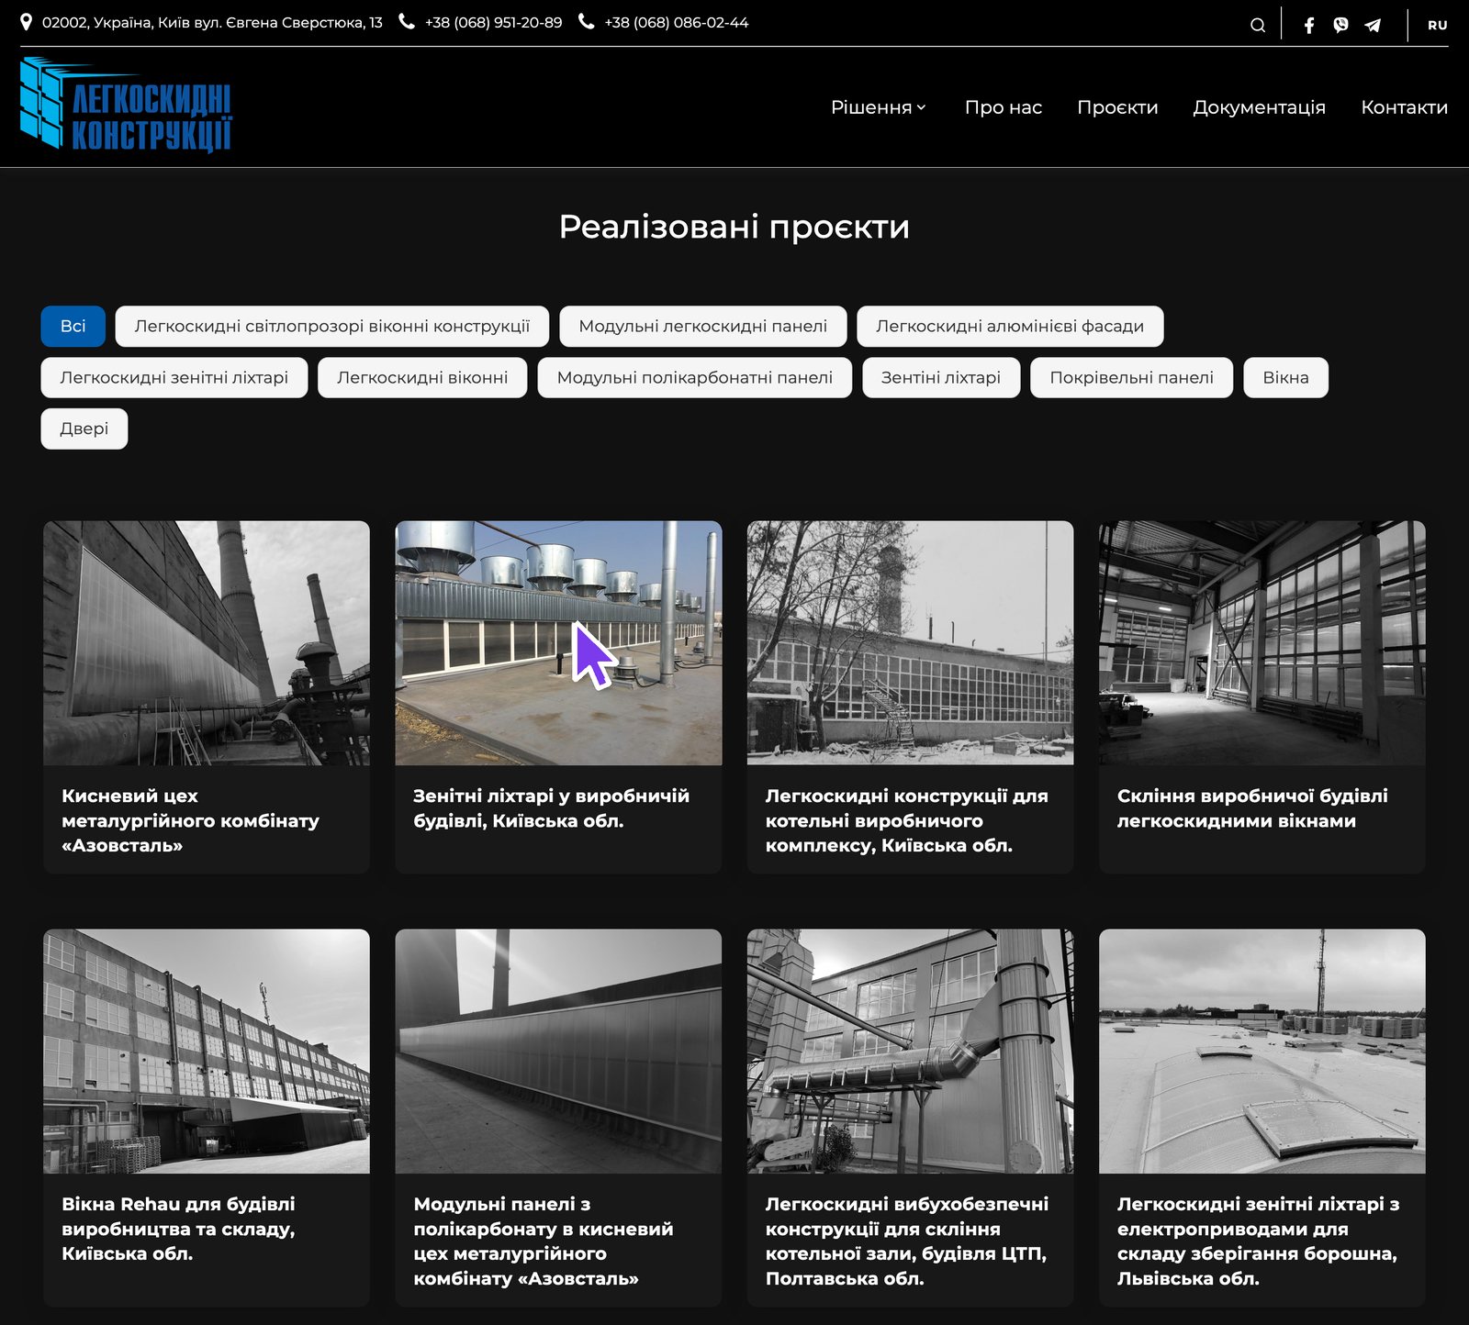This screenshot has height=1325, width=1469.
Task: Open the зенітні ліхтарі з електроприводами photo
Action: (1262, 1051)
